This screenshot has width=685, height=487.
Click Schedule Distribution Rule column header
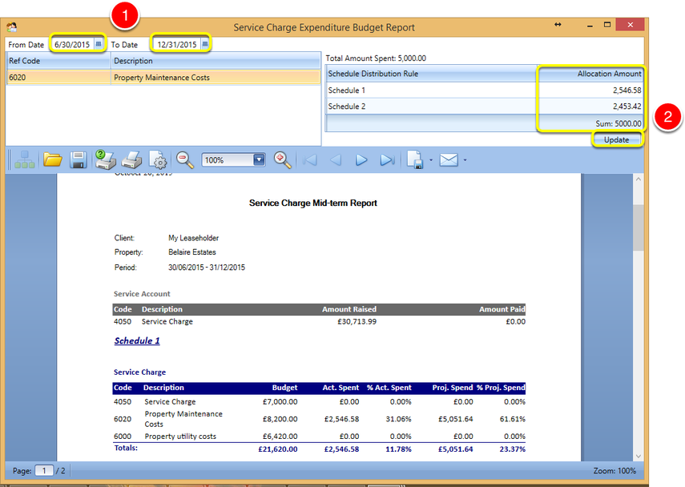431,74
